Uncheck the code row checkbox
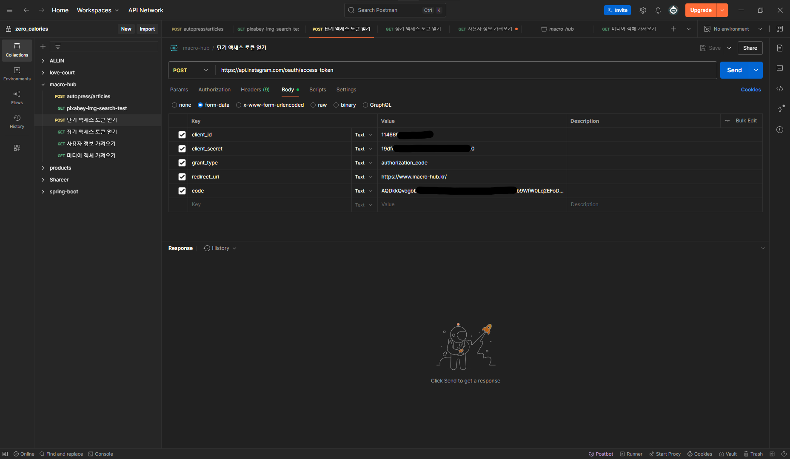Screen dimensions: 790x459 coord(182,191)
